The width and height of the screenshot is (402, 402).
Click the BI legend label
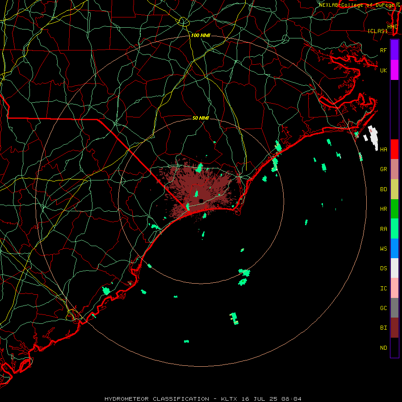383,328
